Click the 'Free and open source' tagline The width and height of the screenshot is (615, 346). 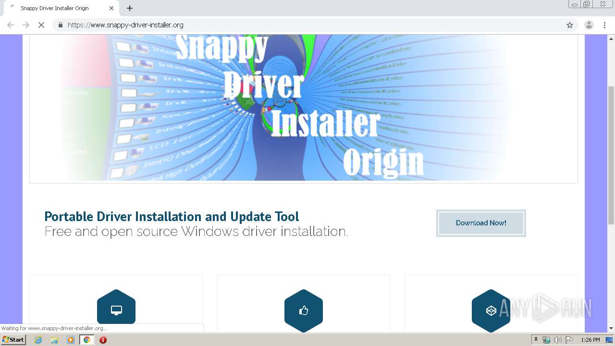pos(196,232)
